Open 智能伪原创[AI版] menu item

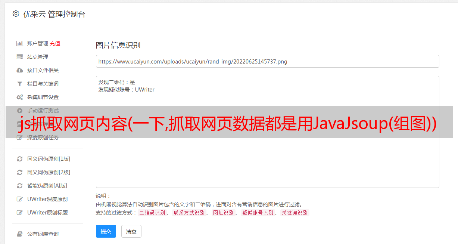[x=47, y=186]
